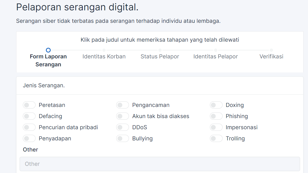Switch on Akun tak bisa diakses

(x=123, y=116)
